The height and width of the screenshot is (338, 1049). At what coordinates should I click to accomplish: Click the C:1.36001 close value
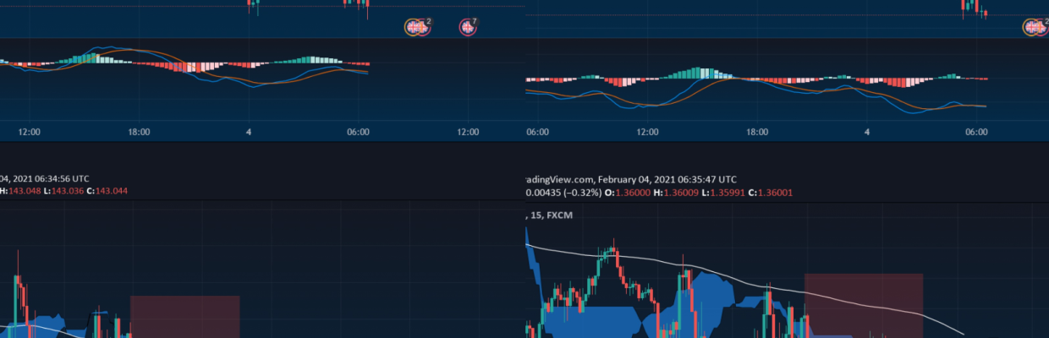pos(771,193)
